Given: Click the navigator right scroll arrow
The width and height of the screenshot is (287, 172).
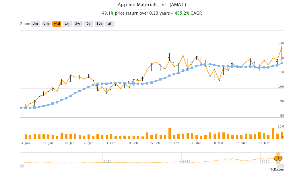Looking at the screenshot, I should 282,166.
